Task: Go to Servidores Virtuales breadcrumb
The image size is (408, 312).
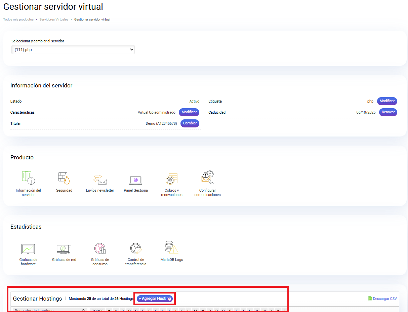Action: pyautogui.click(x=54, y=19)
